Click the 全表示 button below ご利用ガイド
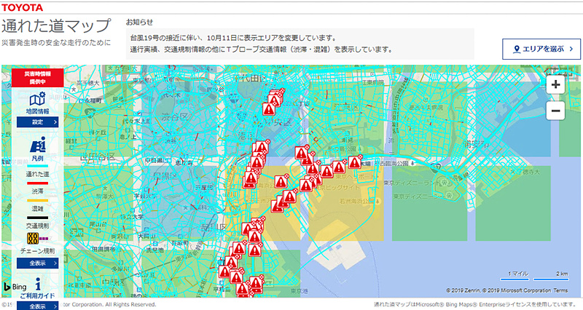This screenshot has width=583, height=310. 38,306
